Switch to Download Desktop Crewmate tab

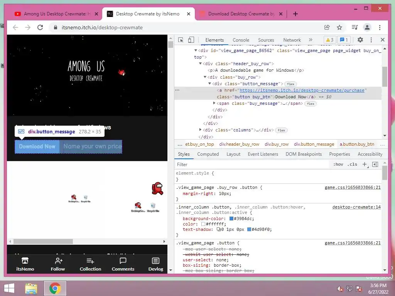tap(241, 14)
